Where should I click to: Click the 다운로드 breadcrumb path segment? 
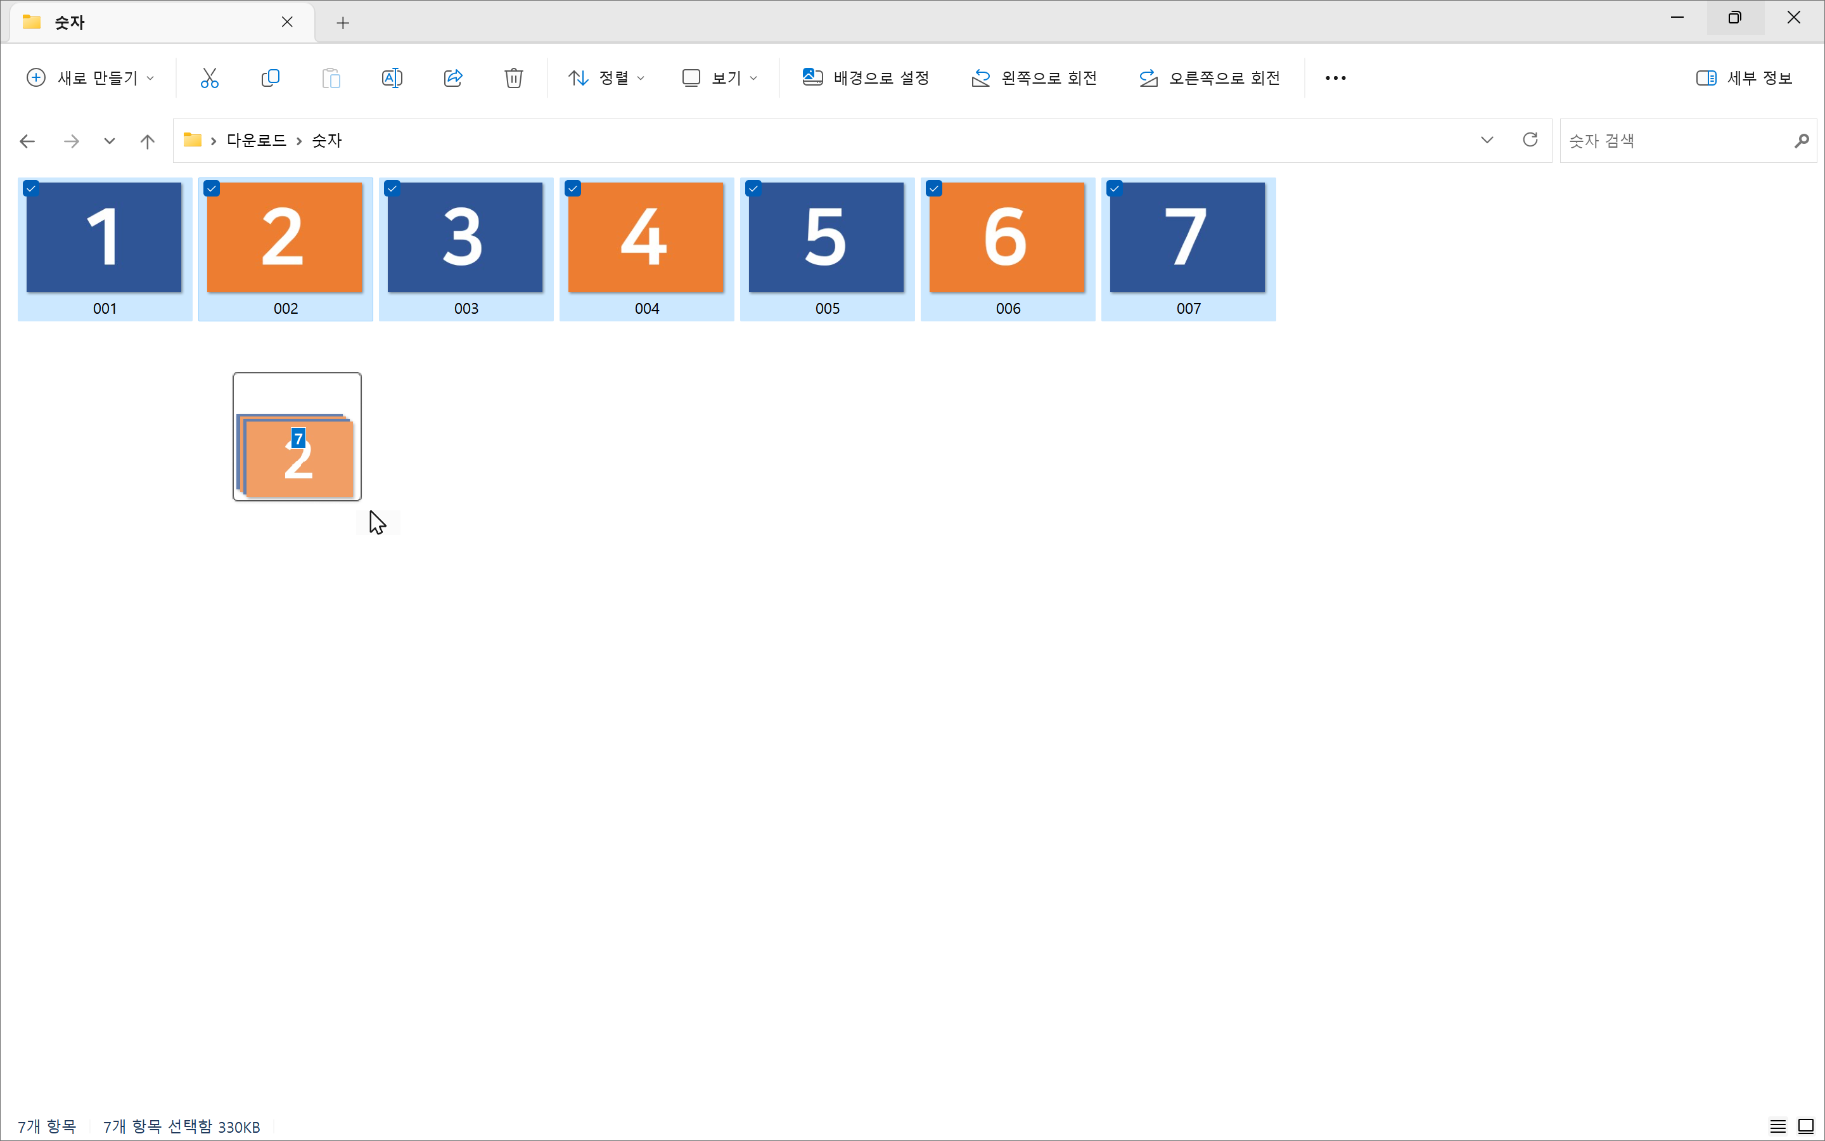257,140
